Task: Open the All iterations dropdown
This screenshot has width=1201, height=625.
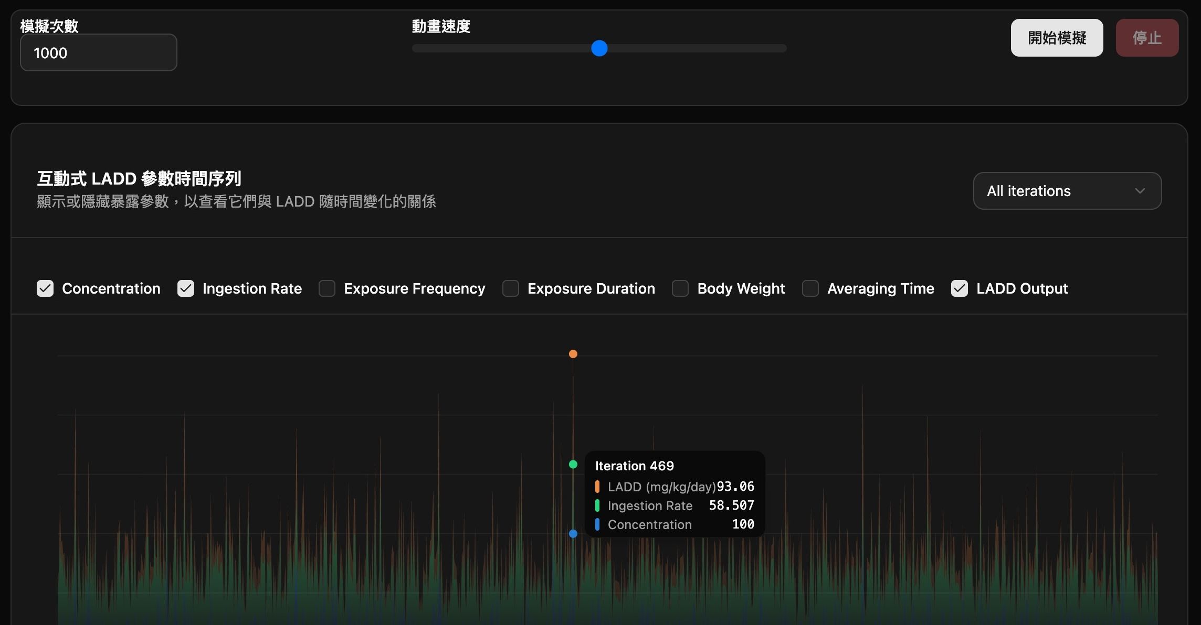Action: [x=1067, y=191]
